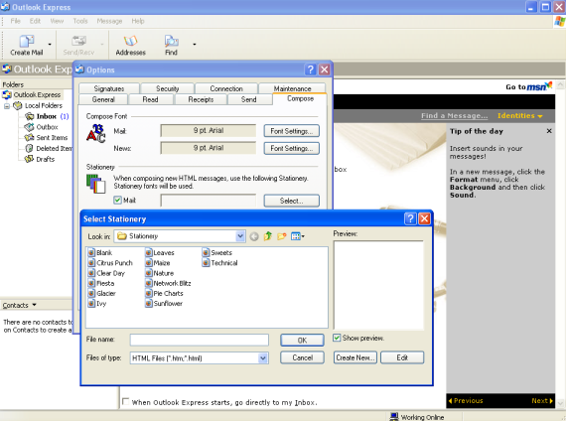Screen dimensions: 566x421
Task: Open the Find dropdown arrow
Action: click(195, 45)
